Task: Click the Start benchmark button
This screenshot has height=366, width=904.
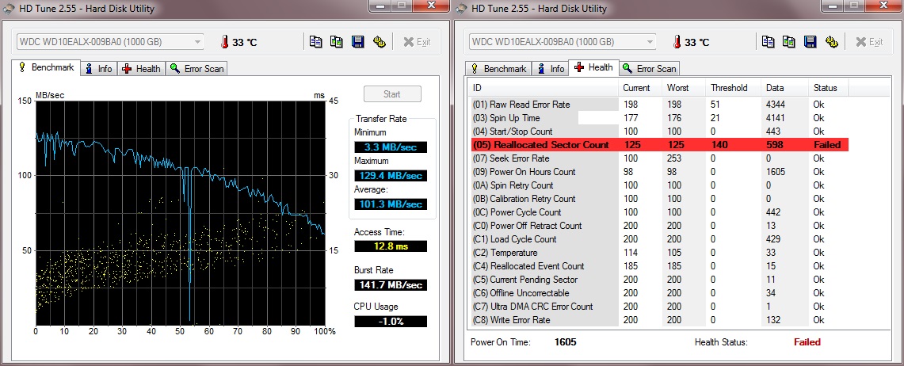Action: [392, 94]
